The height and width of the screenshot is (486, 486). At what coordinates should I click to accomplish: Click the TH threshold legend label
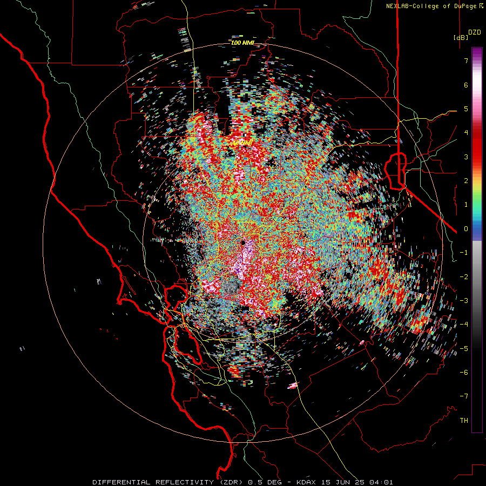(464, 421)
